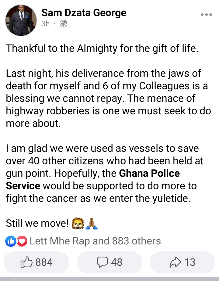The height and width of the screenshot is (281, 219).
Task: Open the three-dot post options menu
Action: pos(206,15)
